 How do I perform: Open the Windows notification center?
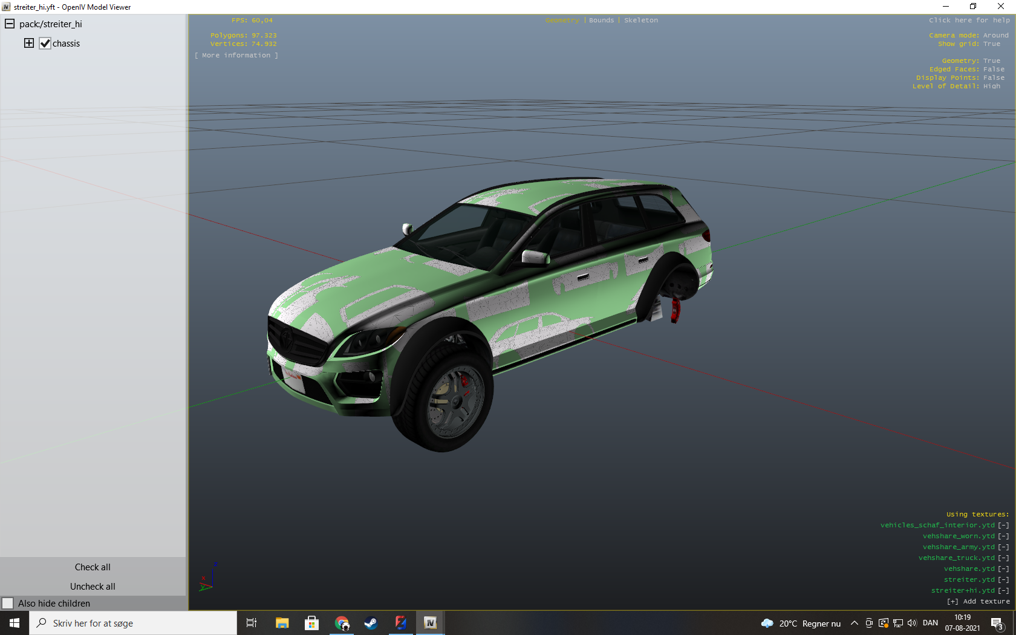point(998,623)
